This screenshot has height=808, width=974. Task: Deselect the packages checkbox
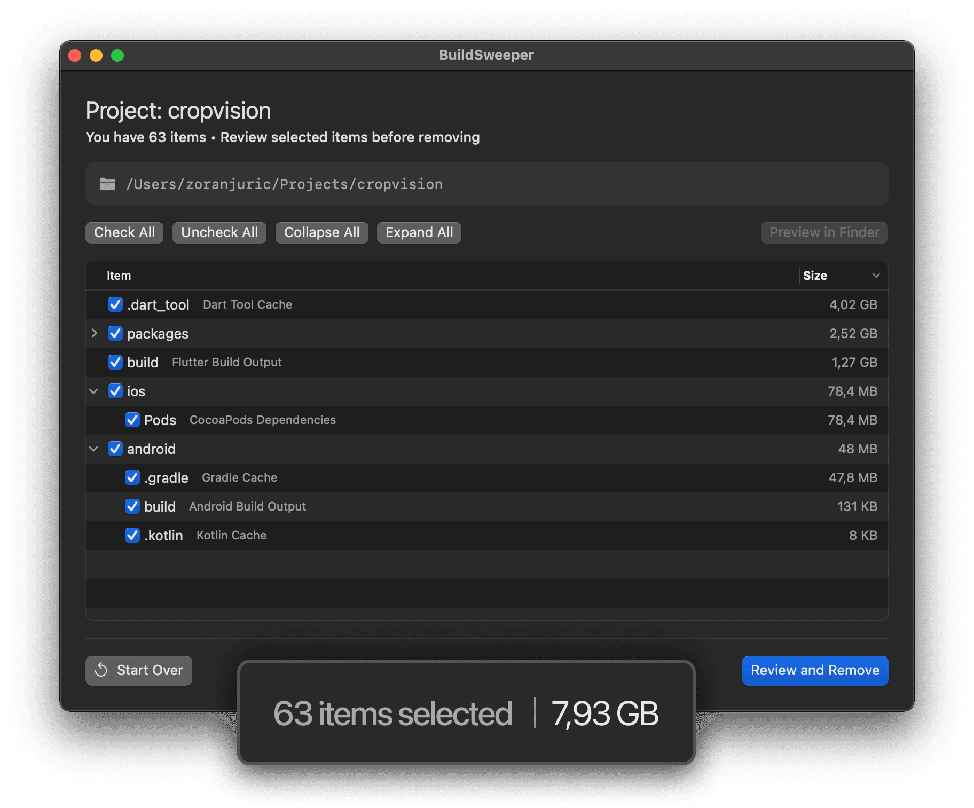pos(115,333)
